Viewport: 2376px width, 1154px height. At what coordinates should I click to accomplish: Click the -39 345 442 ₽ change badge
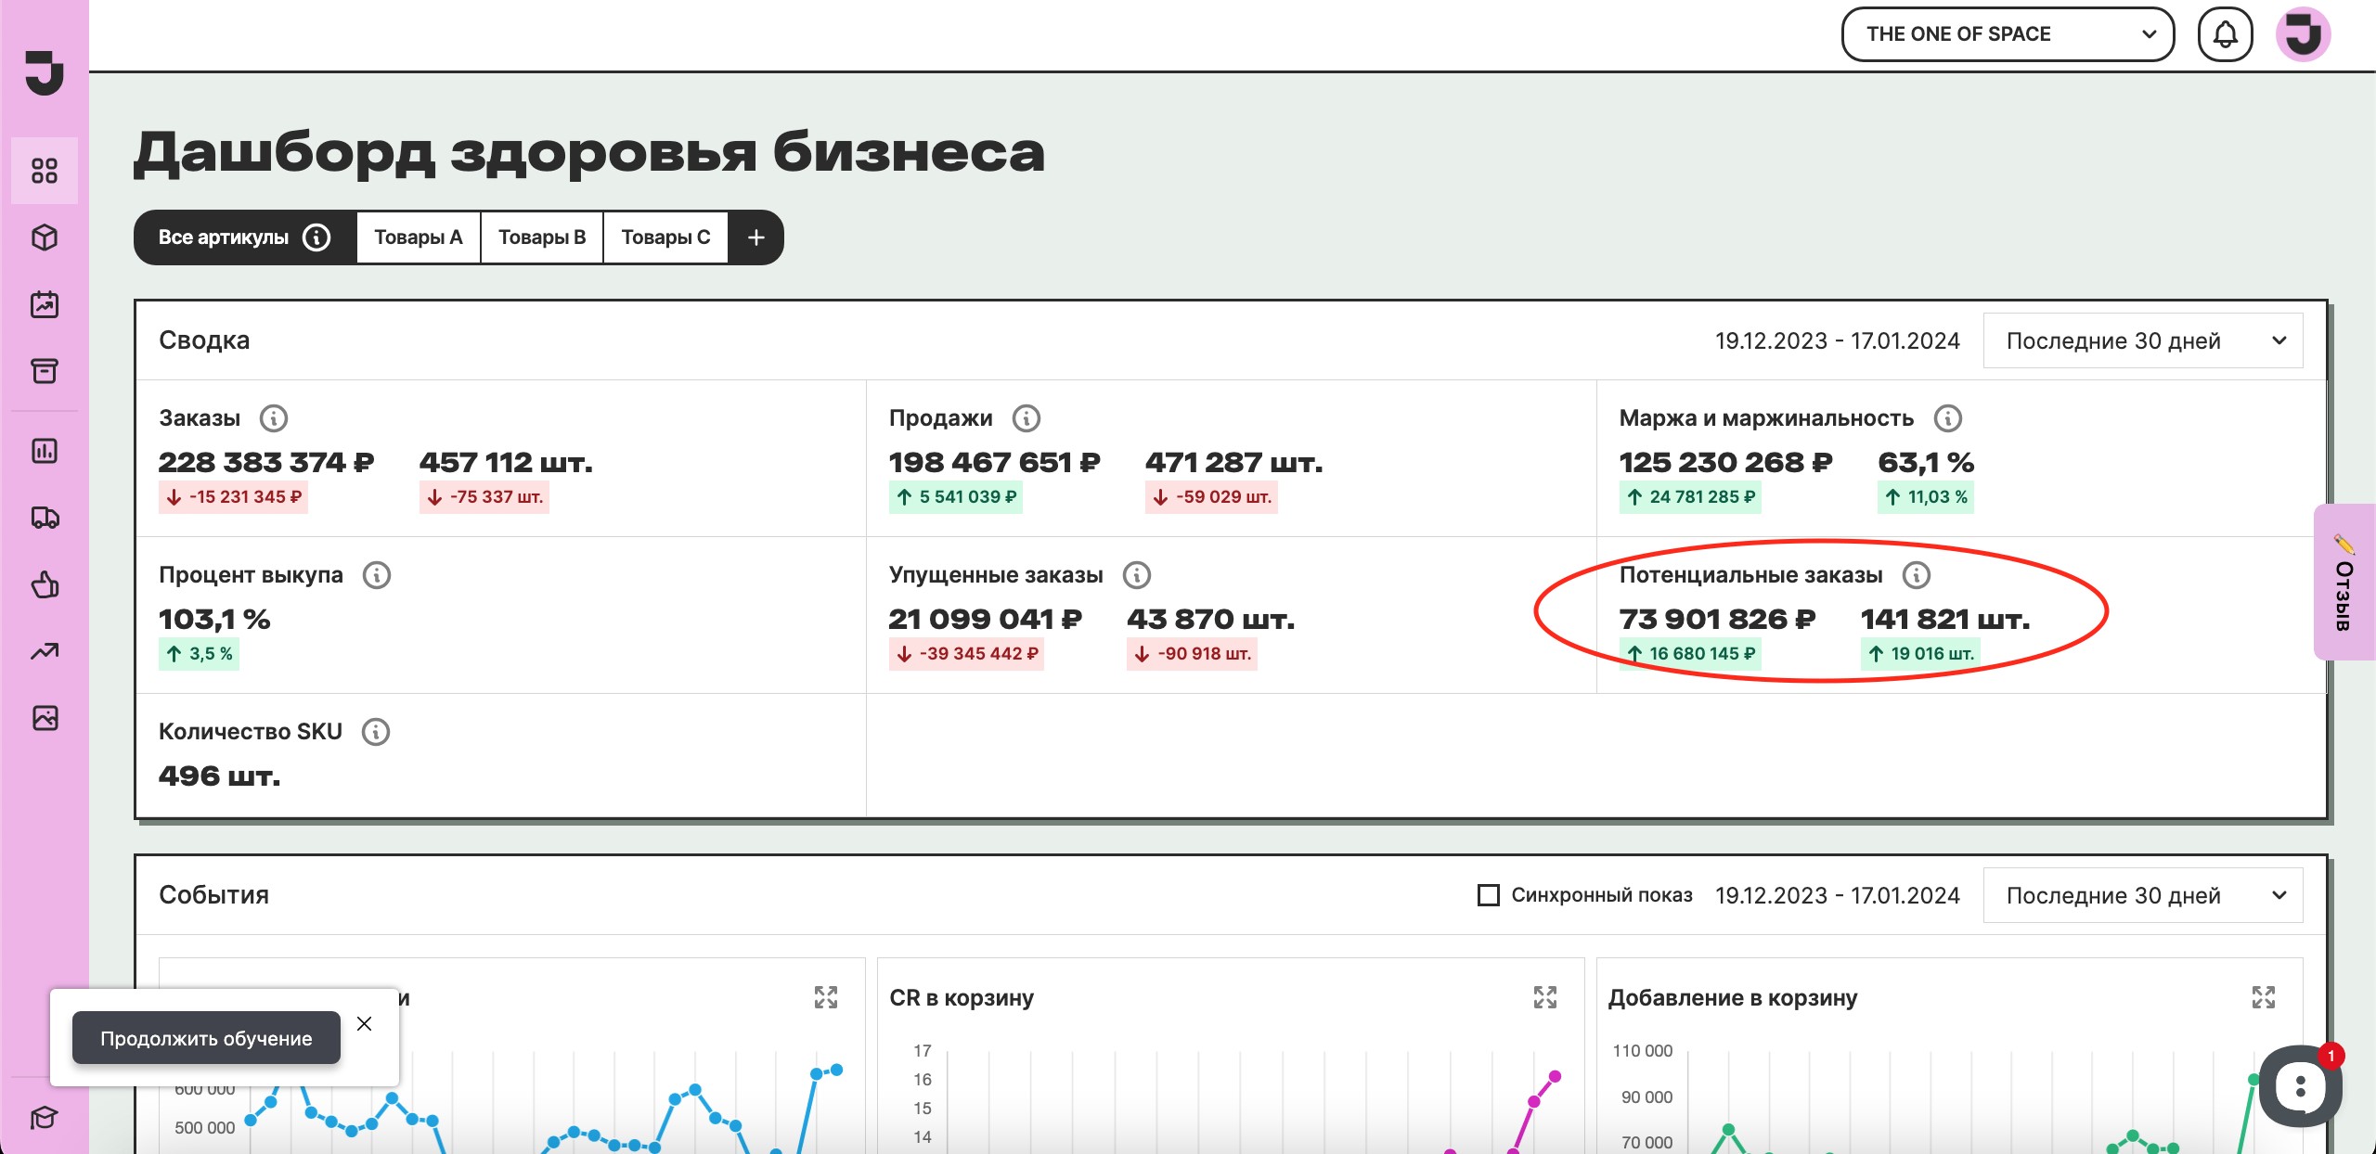966,654
